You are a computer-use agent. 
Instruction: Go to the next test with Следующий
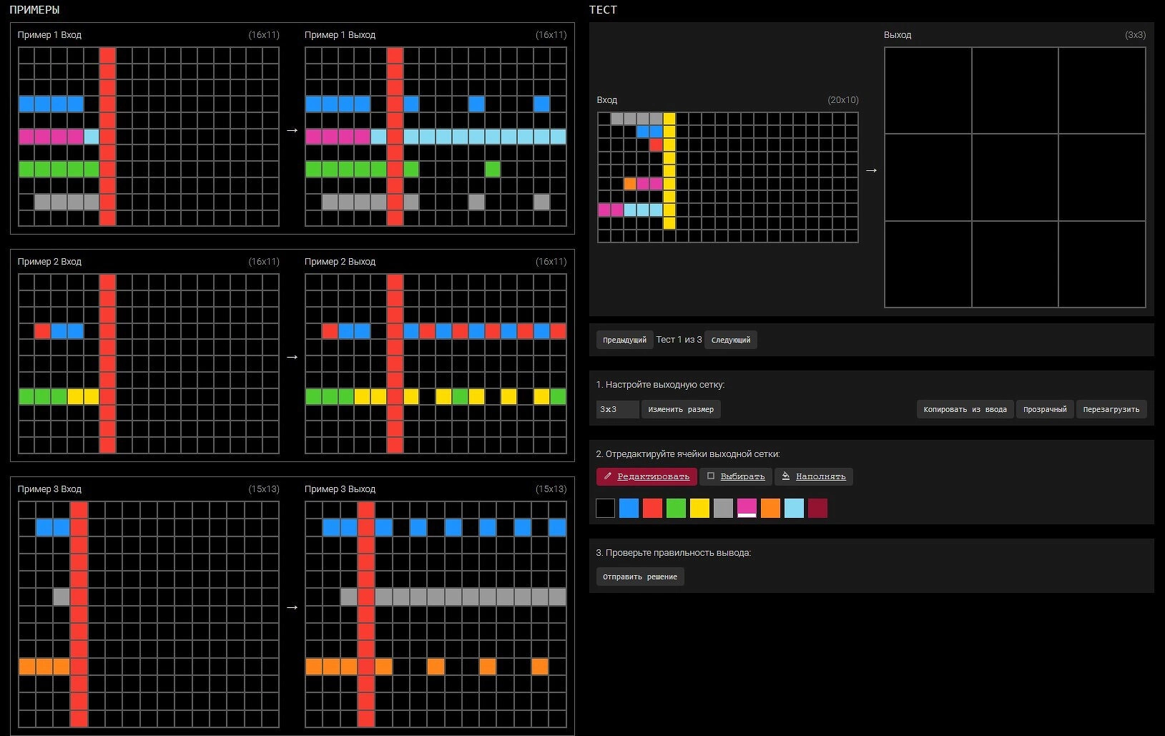[x=730, y=340]
